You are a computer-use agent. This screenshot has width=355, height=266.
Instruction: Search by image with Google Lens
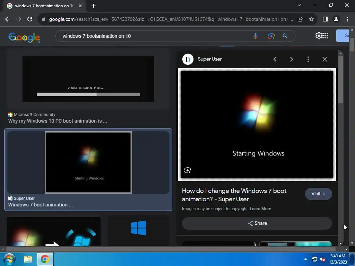(x=271, y=36)
